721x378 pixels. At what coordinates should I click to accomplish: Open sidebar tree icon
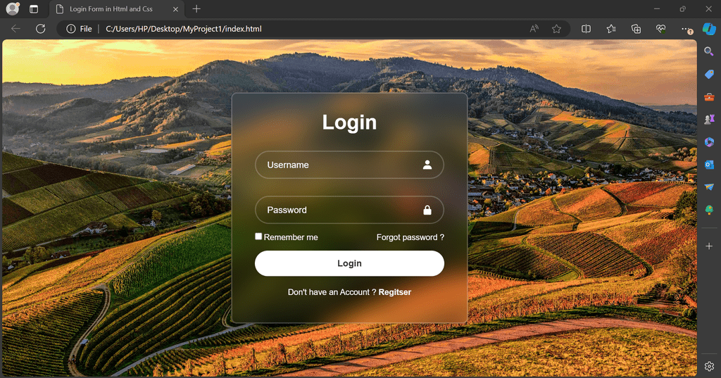(x=709, y=210)
